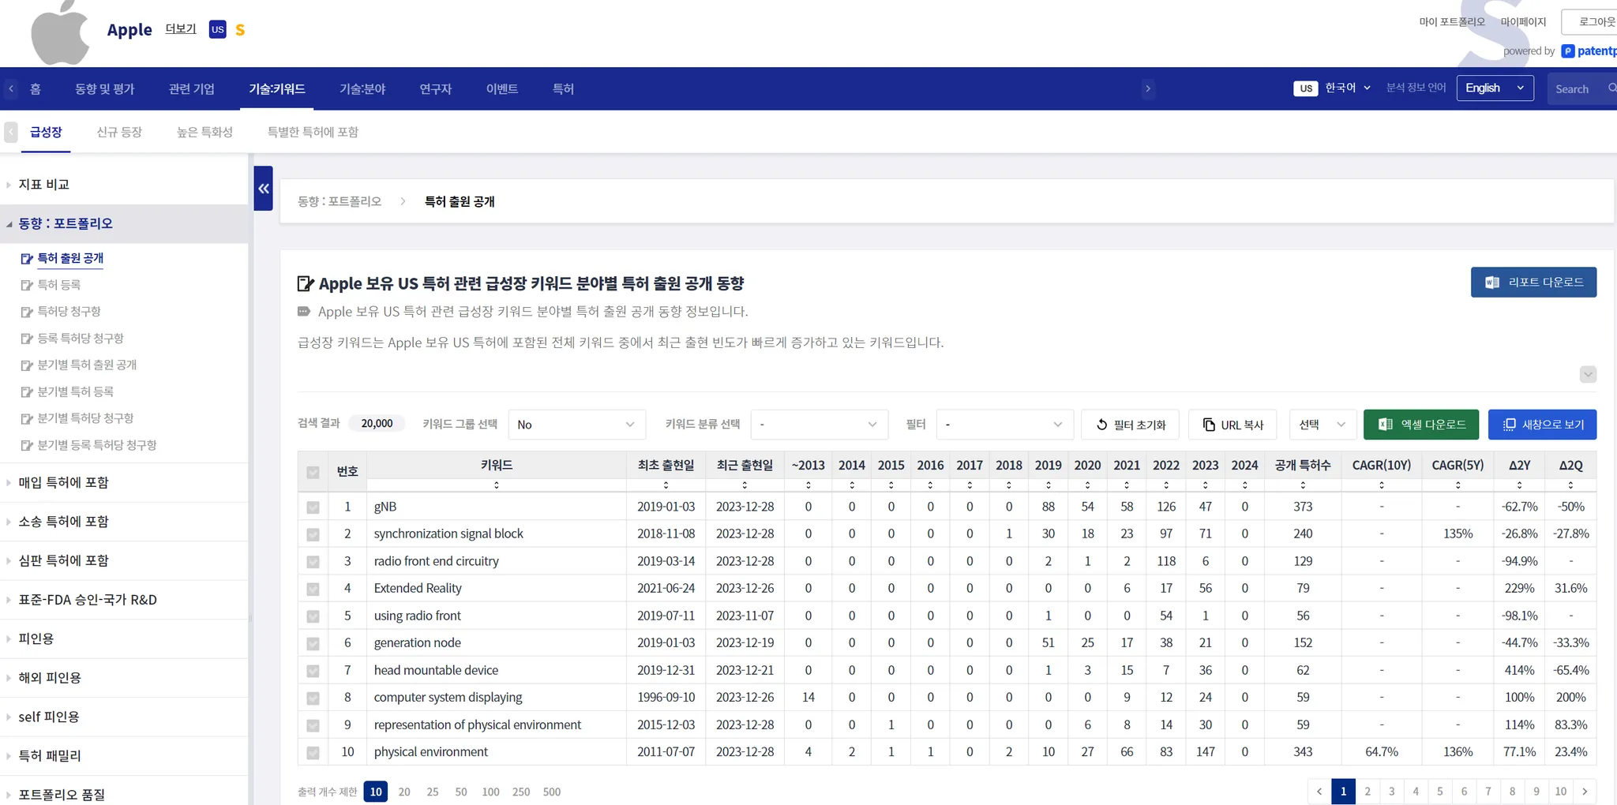Image resolution: width=1617 pixels, height=805 pixels.
Task: Open the 선택 dropdown
Action: point(1322,425)
